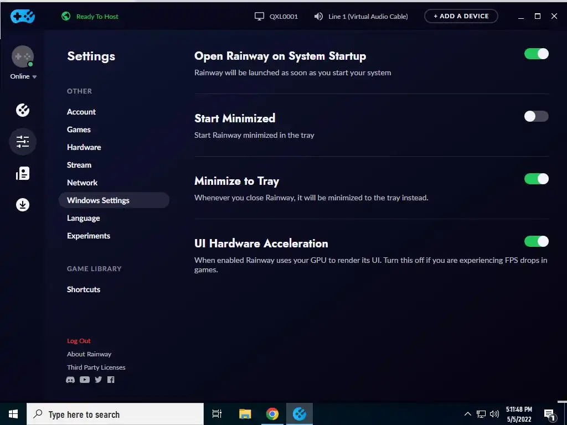This screenshot has width=567, height=425.
Task: Expand the Online status dropdown
Action: [23, 76]
